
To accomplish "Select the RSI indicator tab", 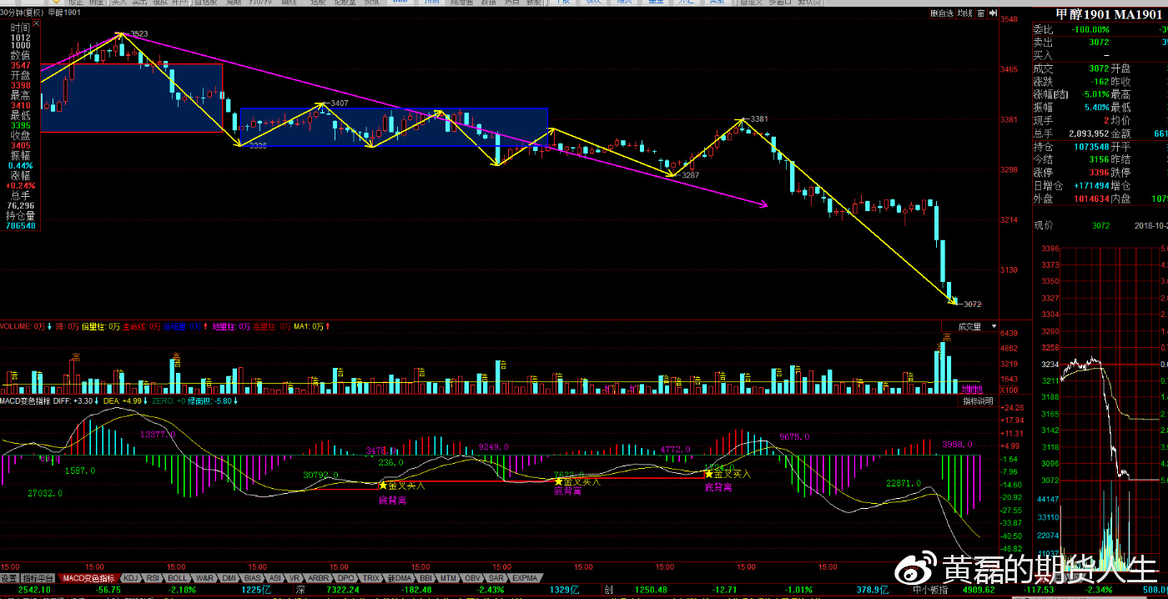I will pyautogui.click(x=153, y=578).
